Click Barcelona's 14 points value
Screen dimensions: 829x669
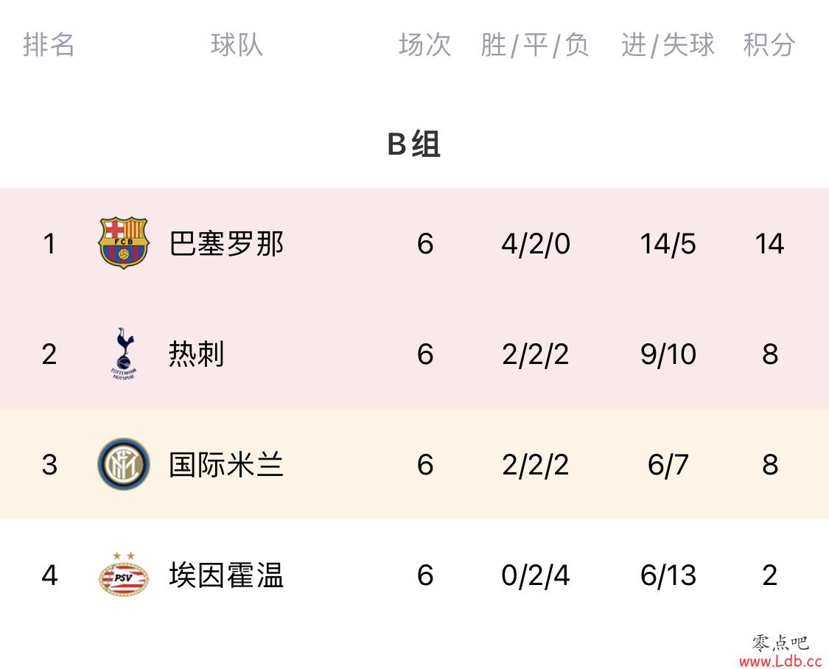(x=769, y=244)
